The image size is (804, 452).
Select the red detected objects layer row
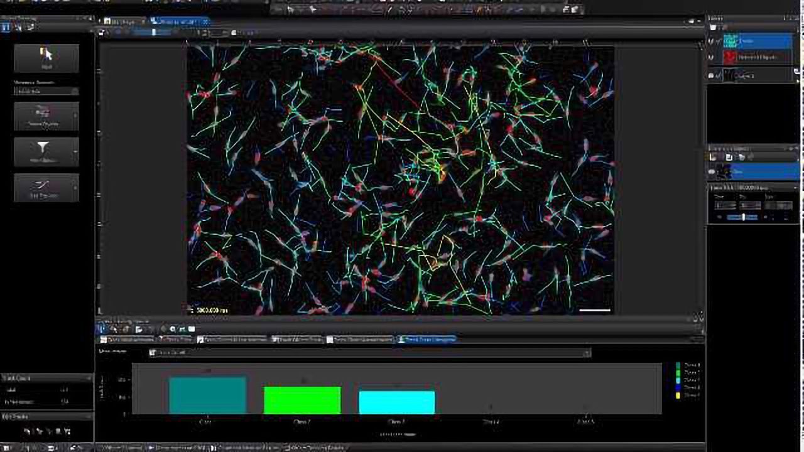coord(757,57)
